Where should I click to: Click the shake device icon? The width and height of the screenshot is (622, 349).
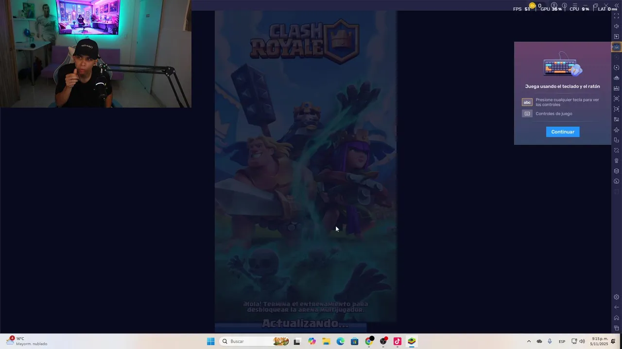tap(616, 150)
